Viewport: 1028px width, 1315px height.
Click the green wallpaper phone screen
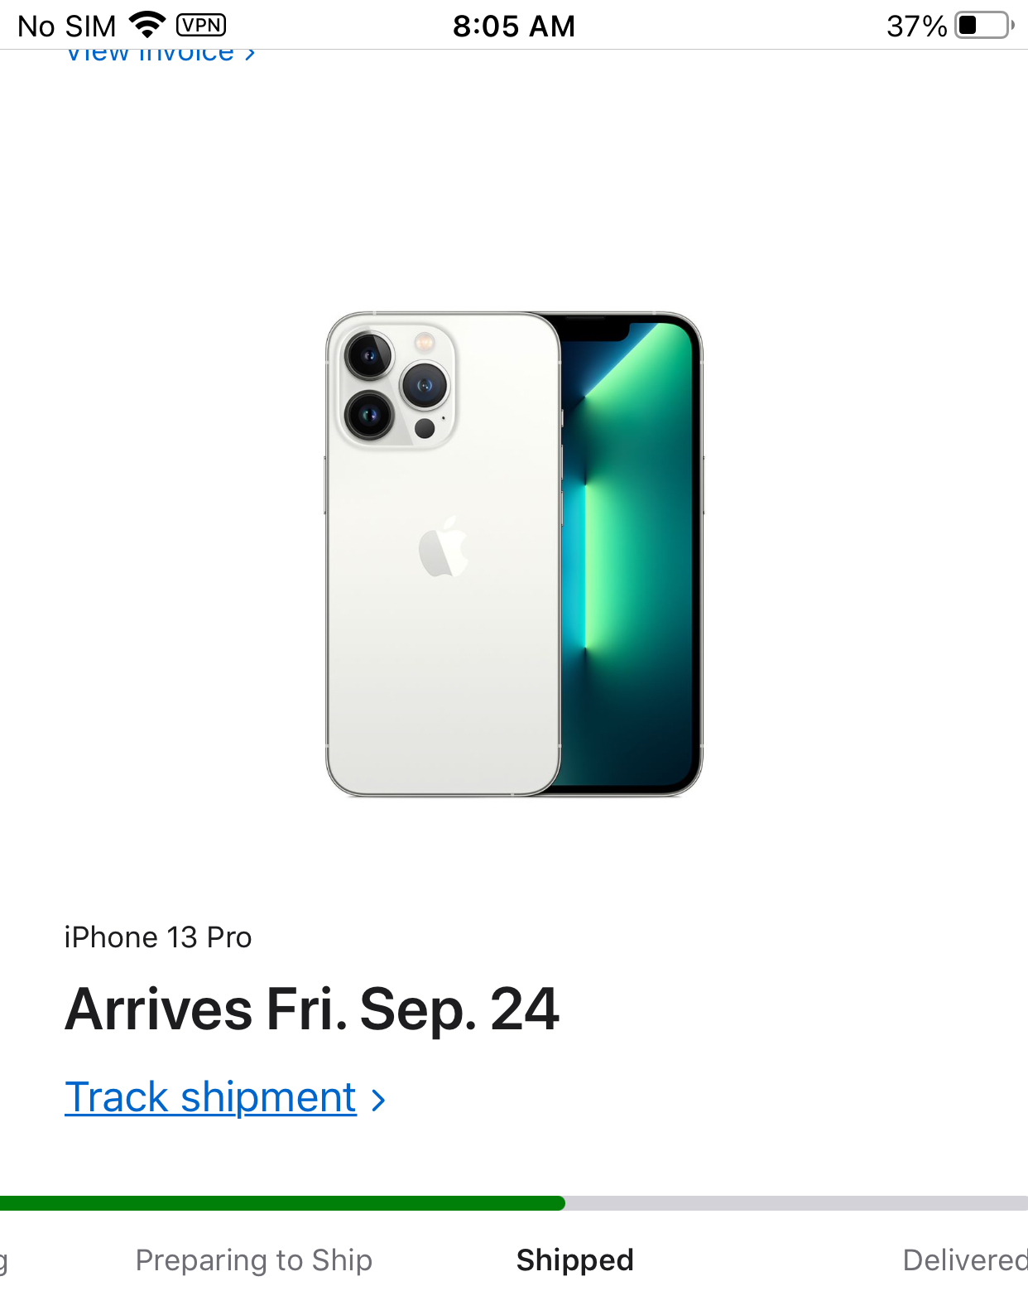point(629,553)
